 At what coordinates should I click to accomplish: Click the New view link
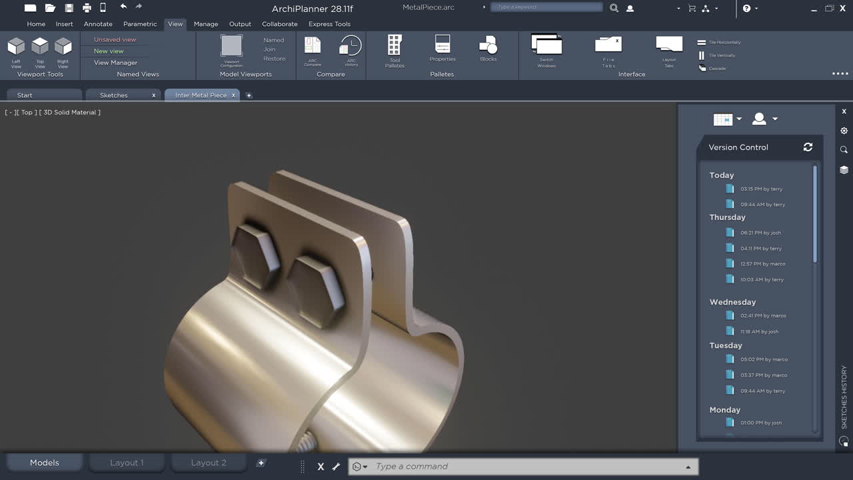(x=107, y=51)
